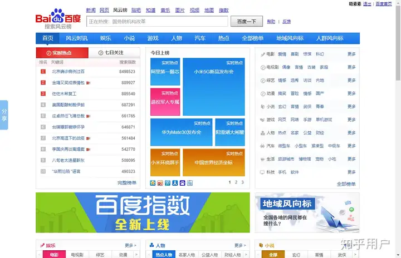Click the Renren share icon under 今日上榜

(x=175, y=183)
